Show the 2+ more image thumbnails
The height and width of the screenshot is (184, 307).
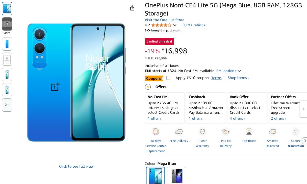coord(7,105)
